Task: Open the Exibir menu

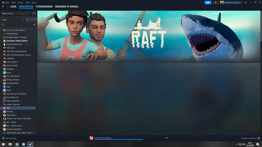Action: click(13, 3)
